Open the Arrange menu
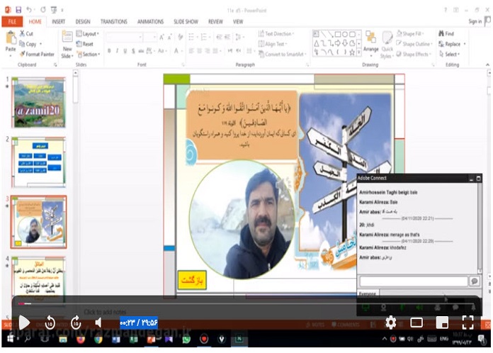This screenshot has height=353, width=493. tap(371, 42)
